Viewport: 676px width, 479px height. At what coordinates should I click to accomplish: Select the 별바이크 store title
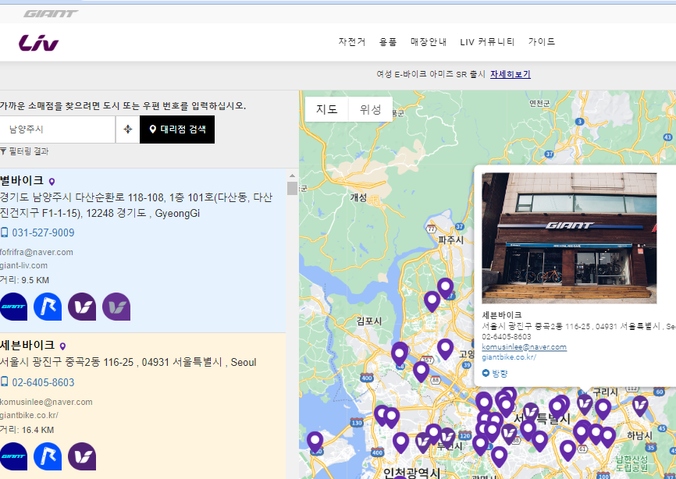(x=22, y=180)
